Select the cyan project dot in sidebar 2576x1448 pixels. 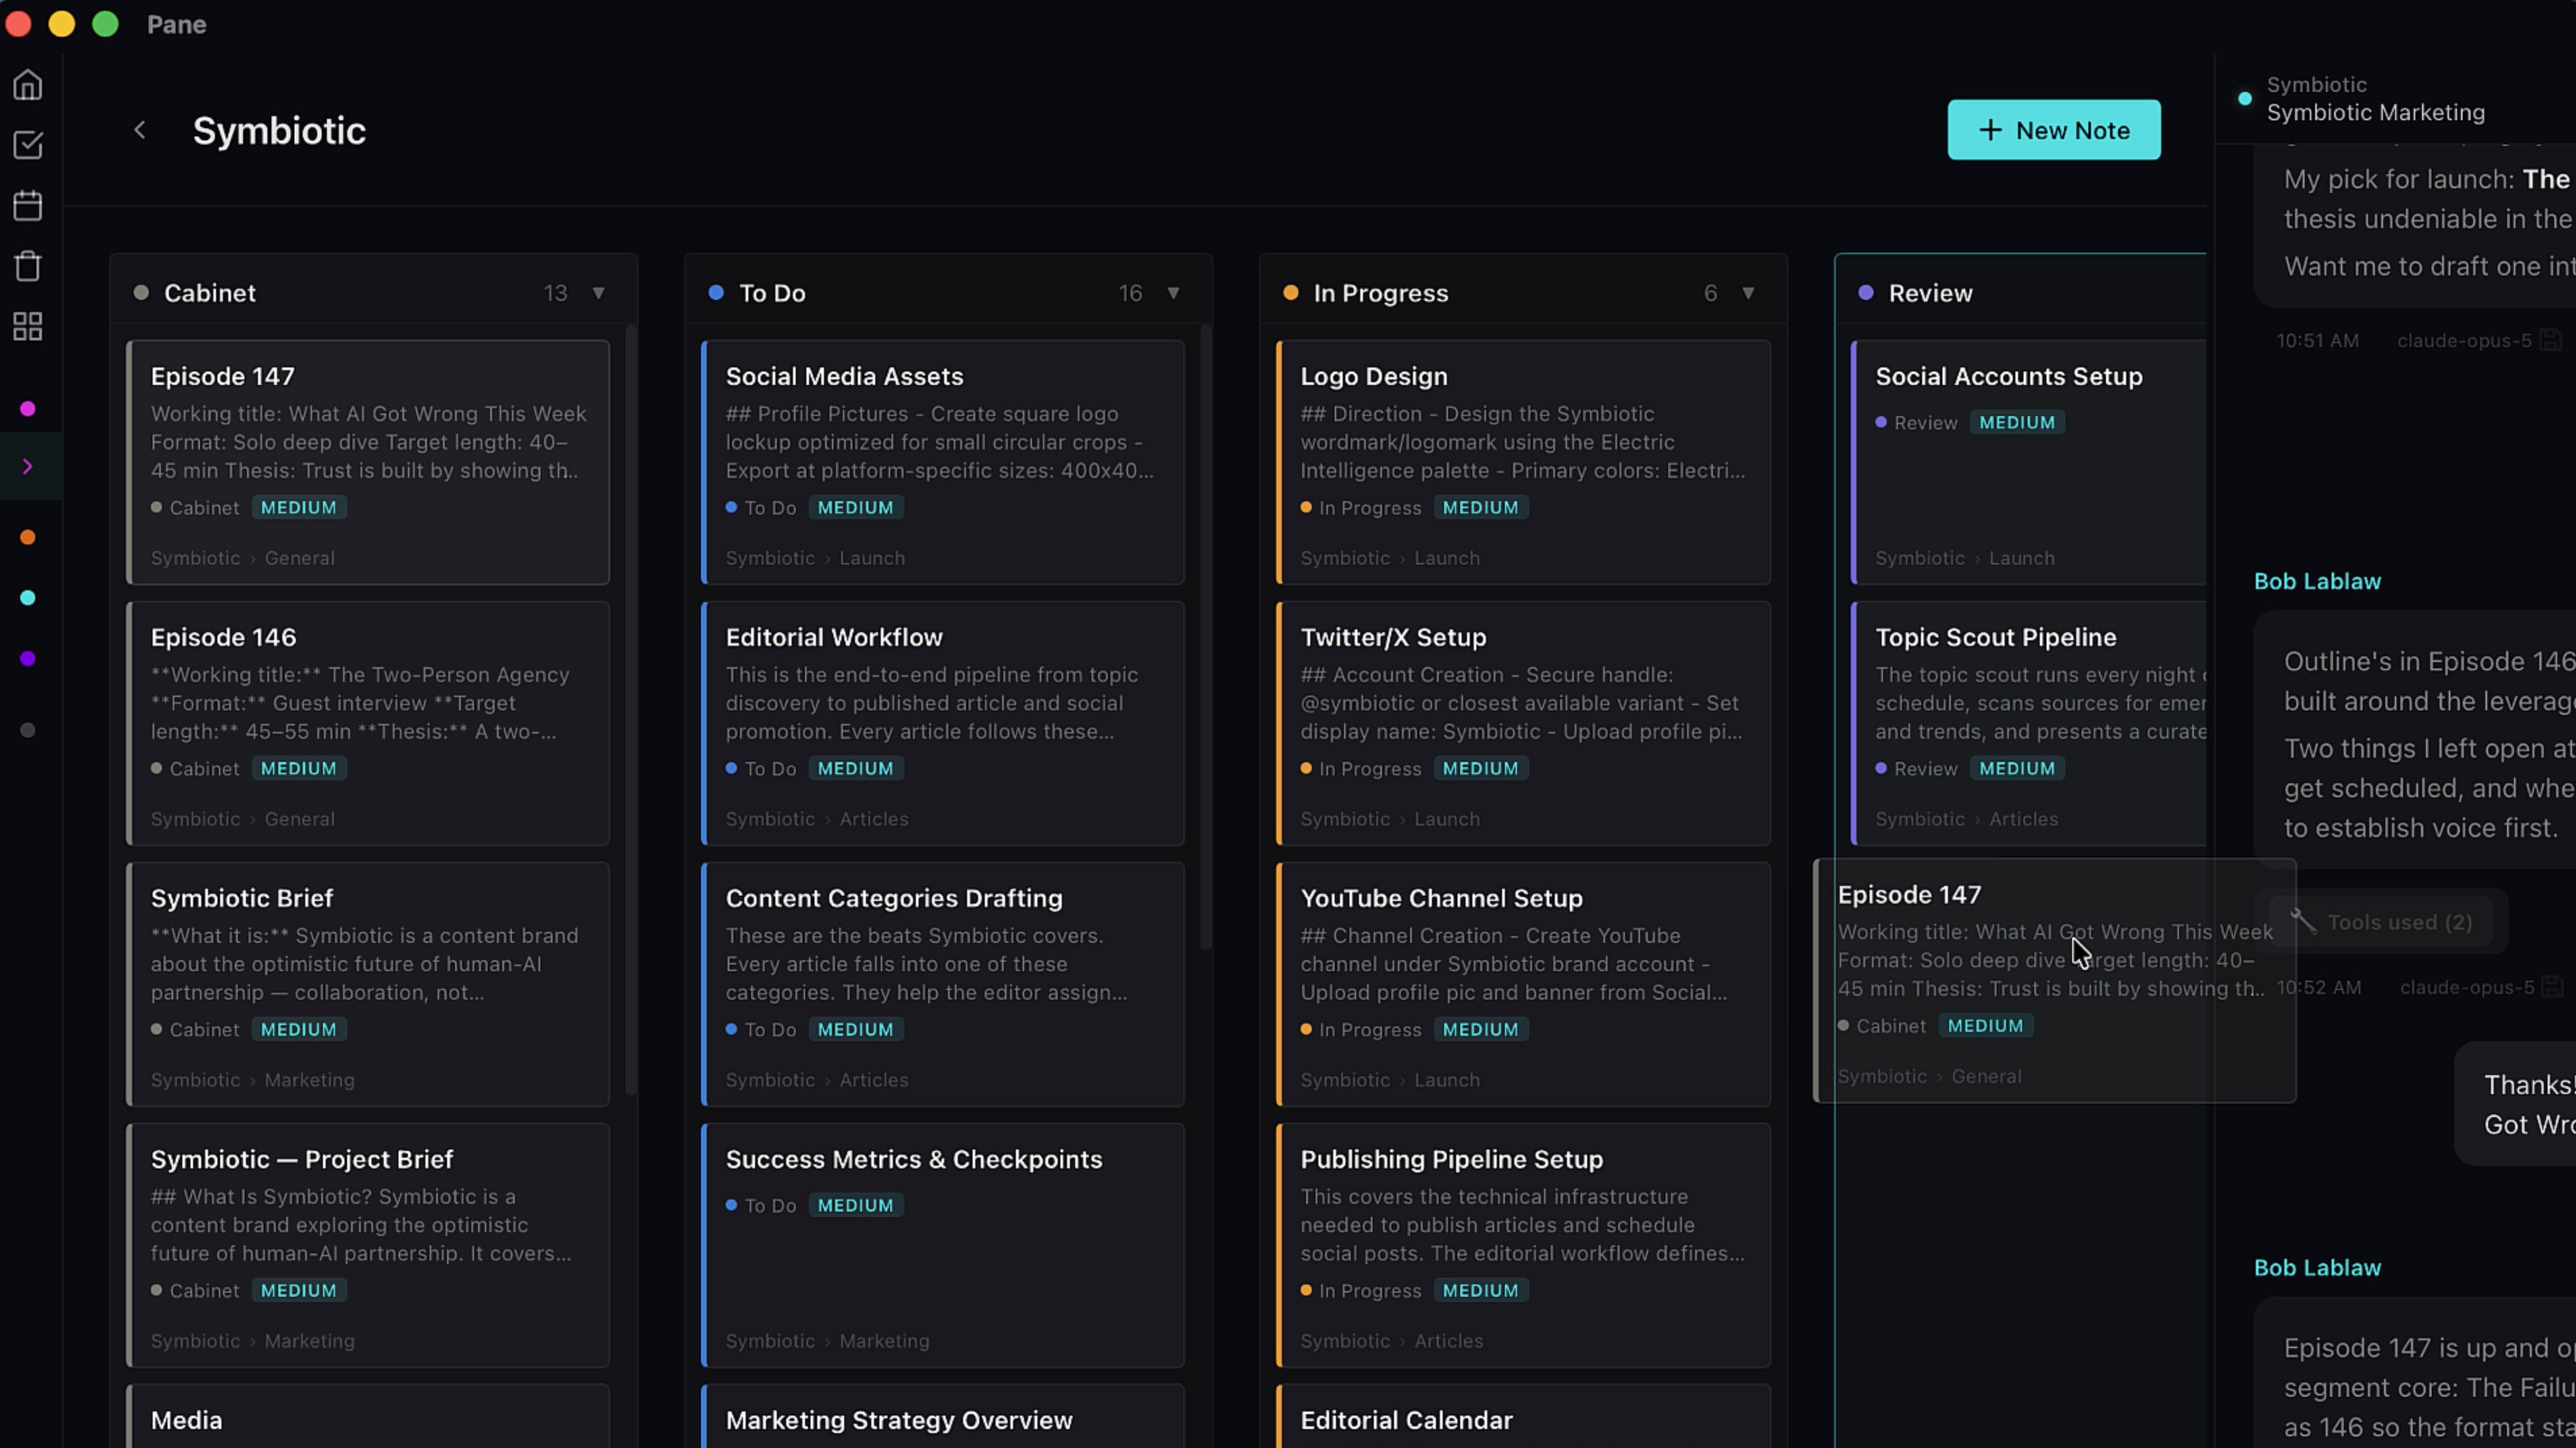28,598
